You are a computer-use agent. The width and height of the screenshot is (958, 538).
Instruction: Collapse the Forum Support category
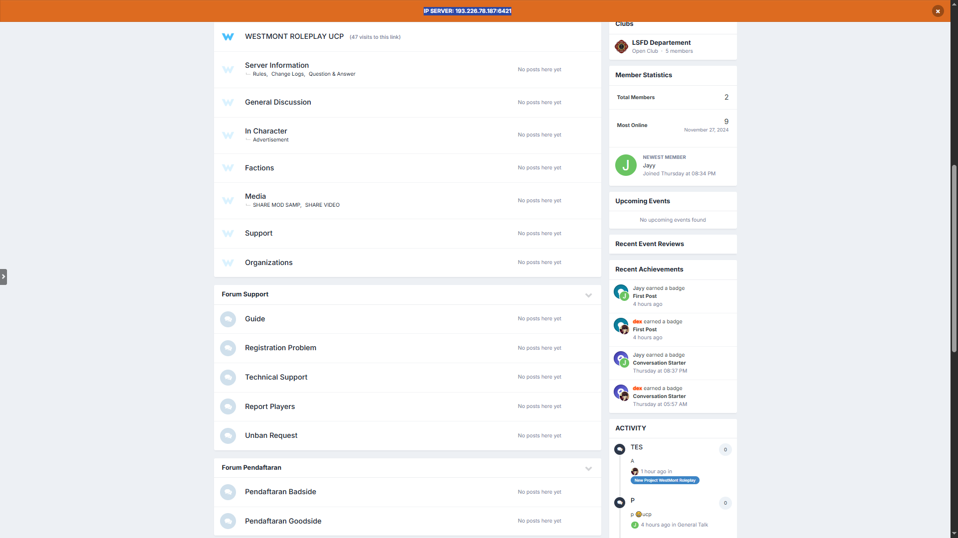click(x=589, y=295)
